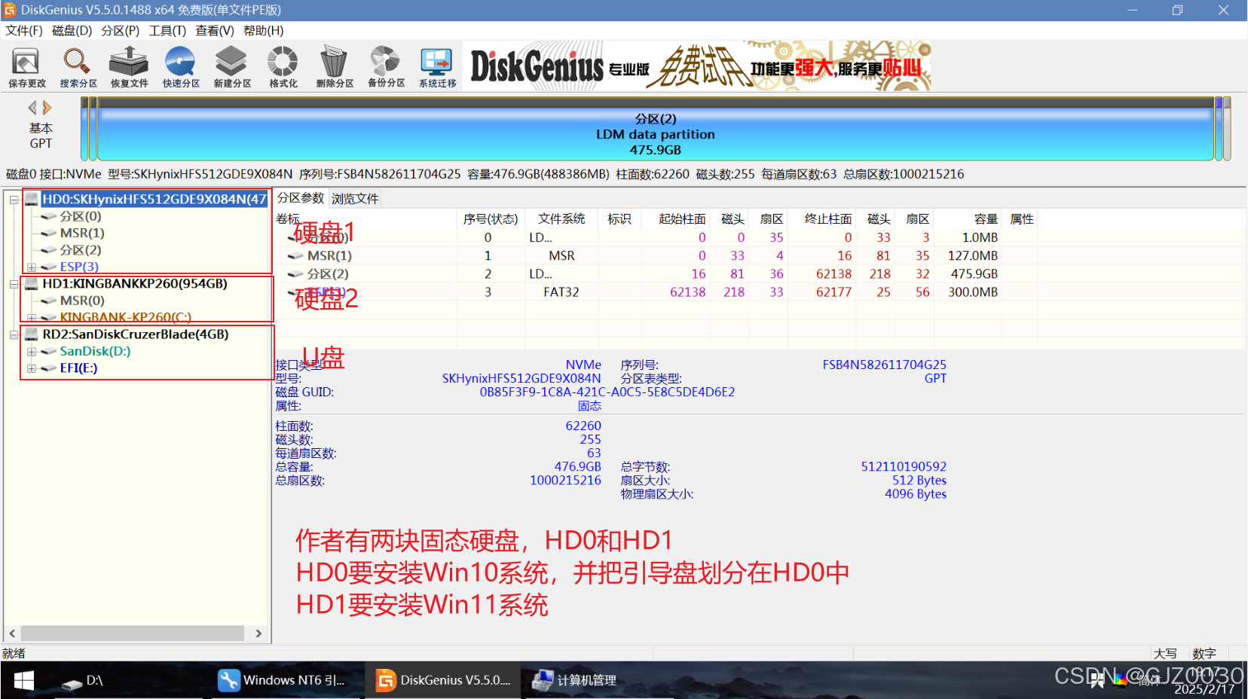Viewport: 1248px width, 699px height.
Task: Click the right scroll arrow of tree panel
Action: point(258,633)
